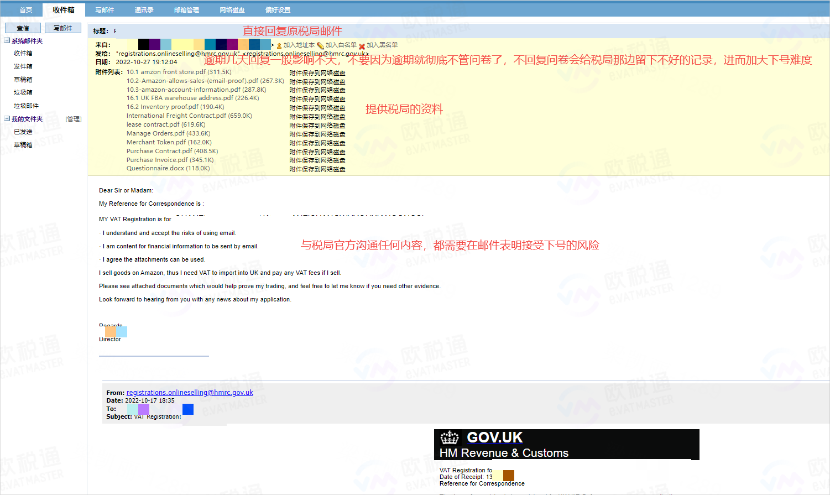830x495 pixels.
Task: Click the 写邮件 button in sidebar
Action: (63, 28)
